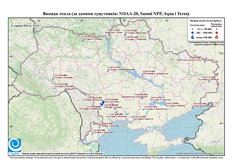The image size is (232, 164).
Task: Click the 26.81 МВт marker in southern Odesa region
Action: tap(92, 134)
